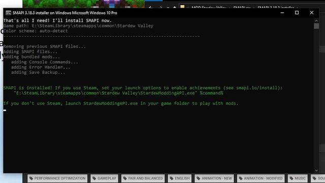
Task: Click the console scrollbar down arrow
Action: (316, 171)
